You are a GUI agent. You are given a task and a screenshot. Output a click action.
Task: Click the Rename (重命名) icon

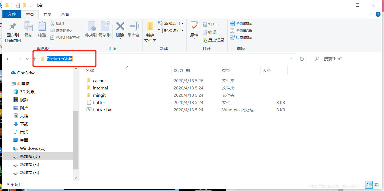134,26
